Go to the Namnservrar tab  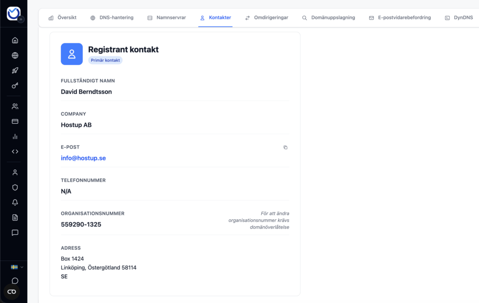click(167, 18)
